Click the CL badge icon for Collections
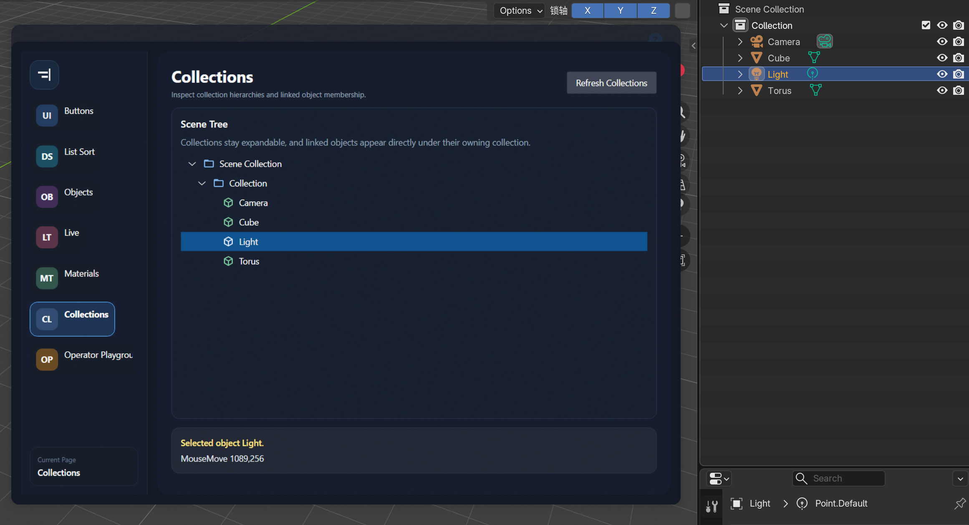 point(47,319)
